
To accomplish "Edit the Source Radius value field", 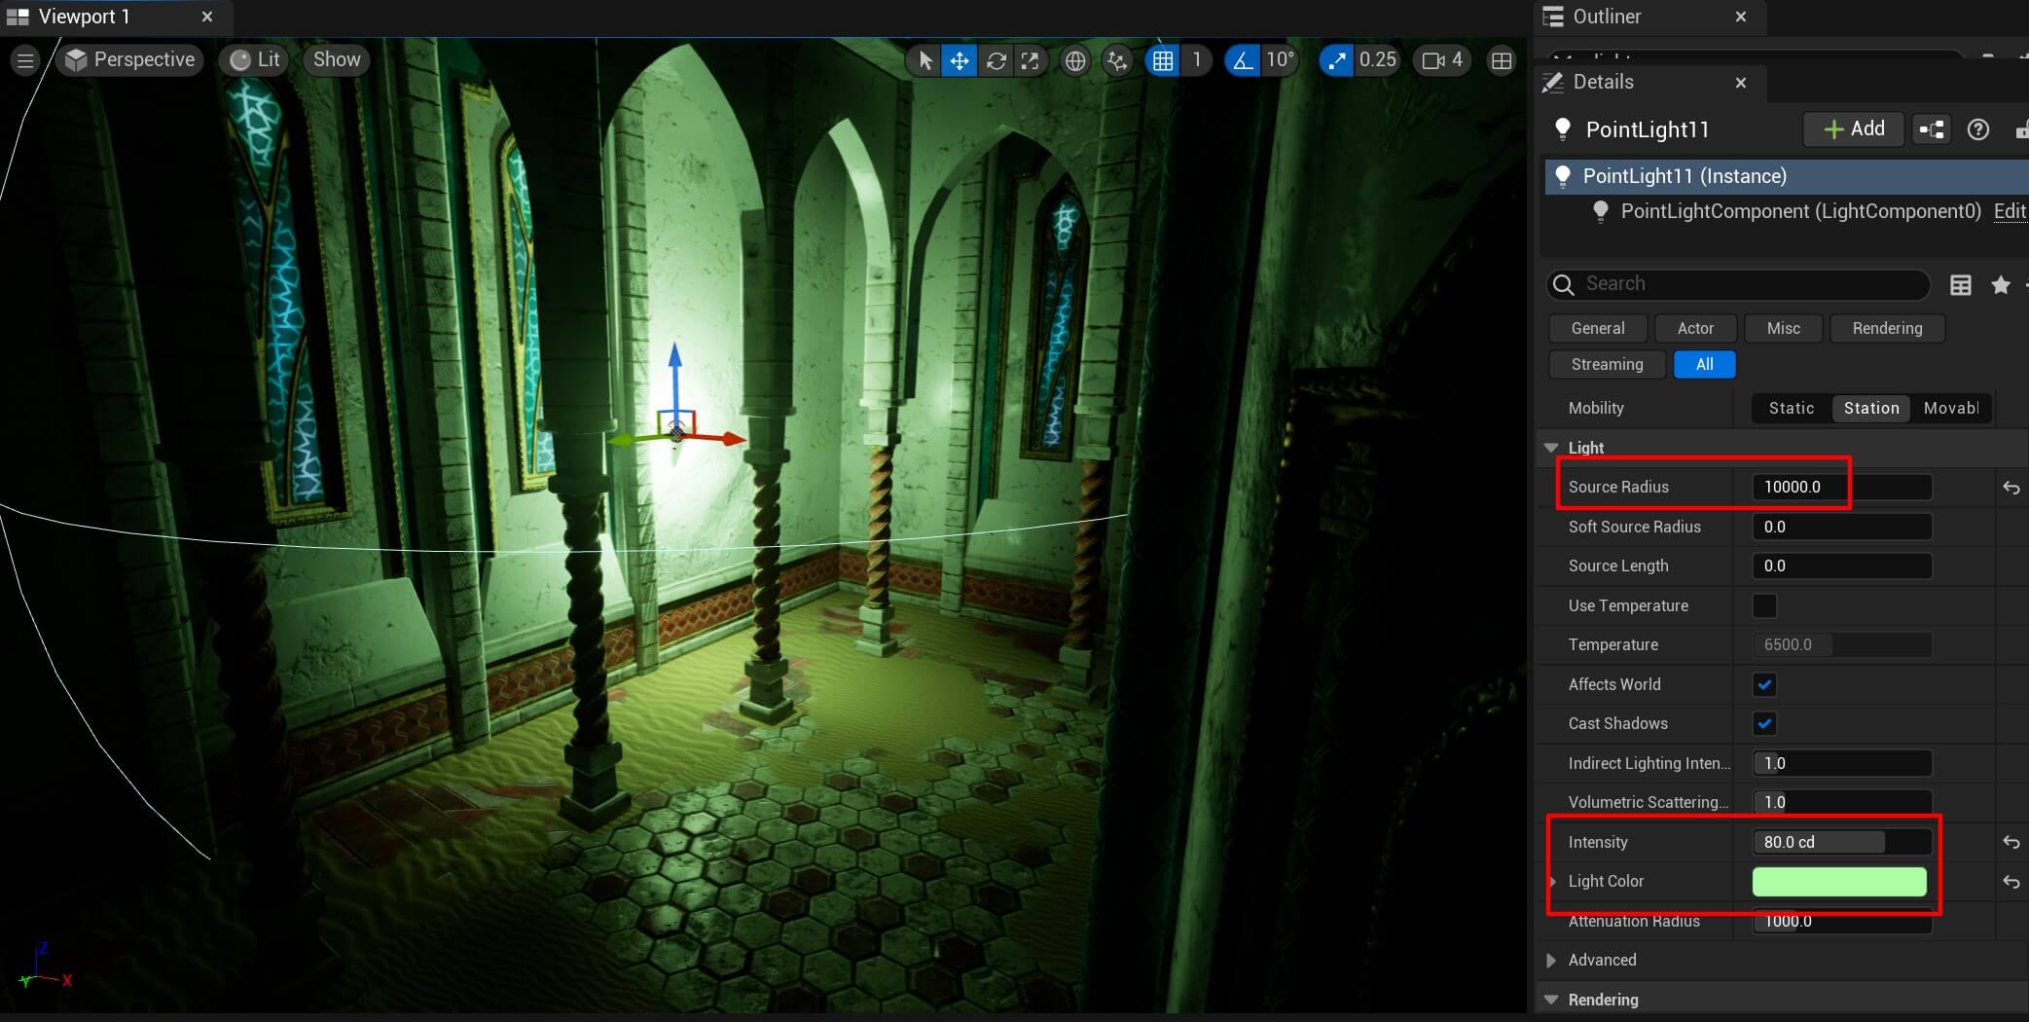I will click(1841, 488).
